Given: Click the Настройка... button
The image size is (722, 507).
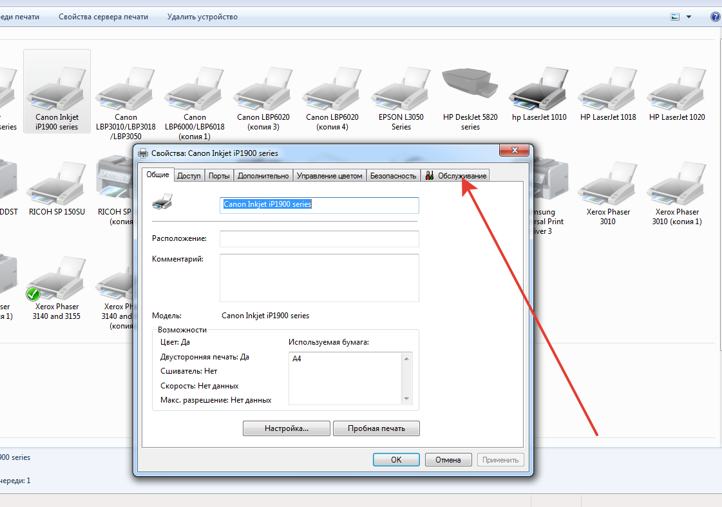Looking at the screenshot, I should pos(287,428).
